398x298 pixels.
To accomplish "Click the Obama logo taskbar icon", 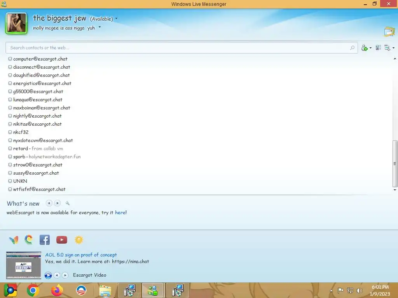I will tap(81, 290).
